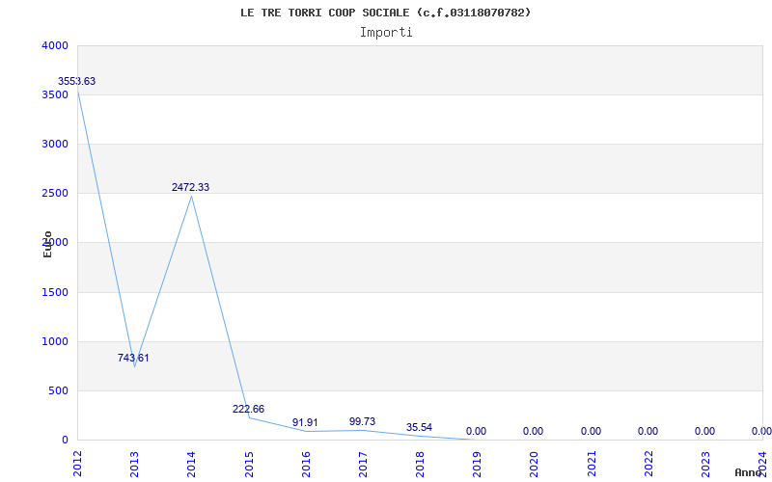Click the Anno x-axis title
Screen dimensions: 772x482
(748, 472)
